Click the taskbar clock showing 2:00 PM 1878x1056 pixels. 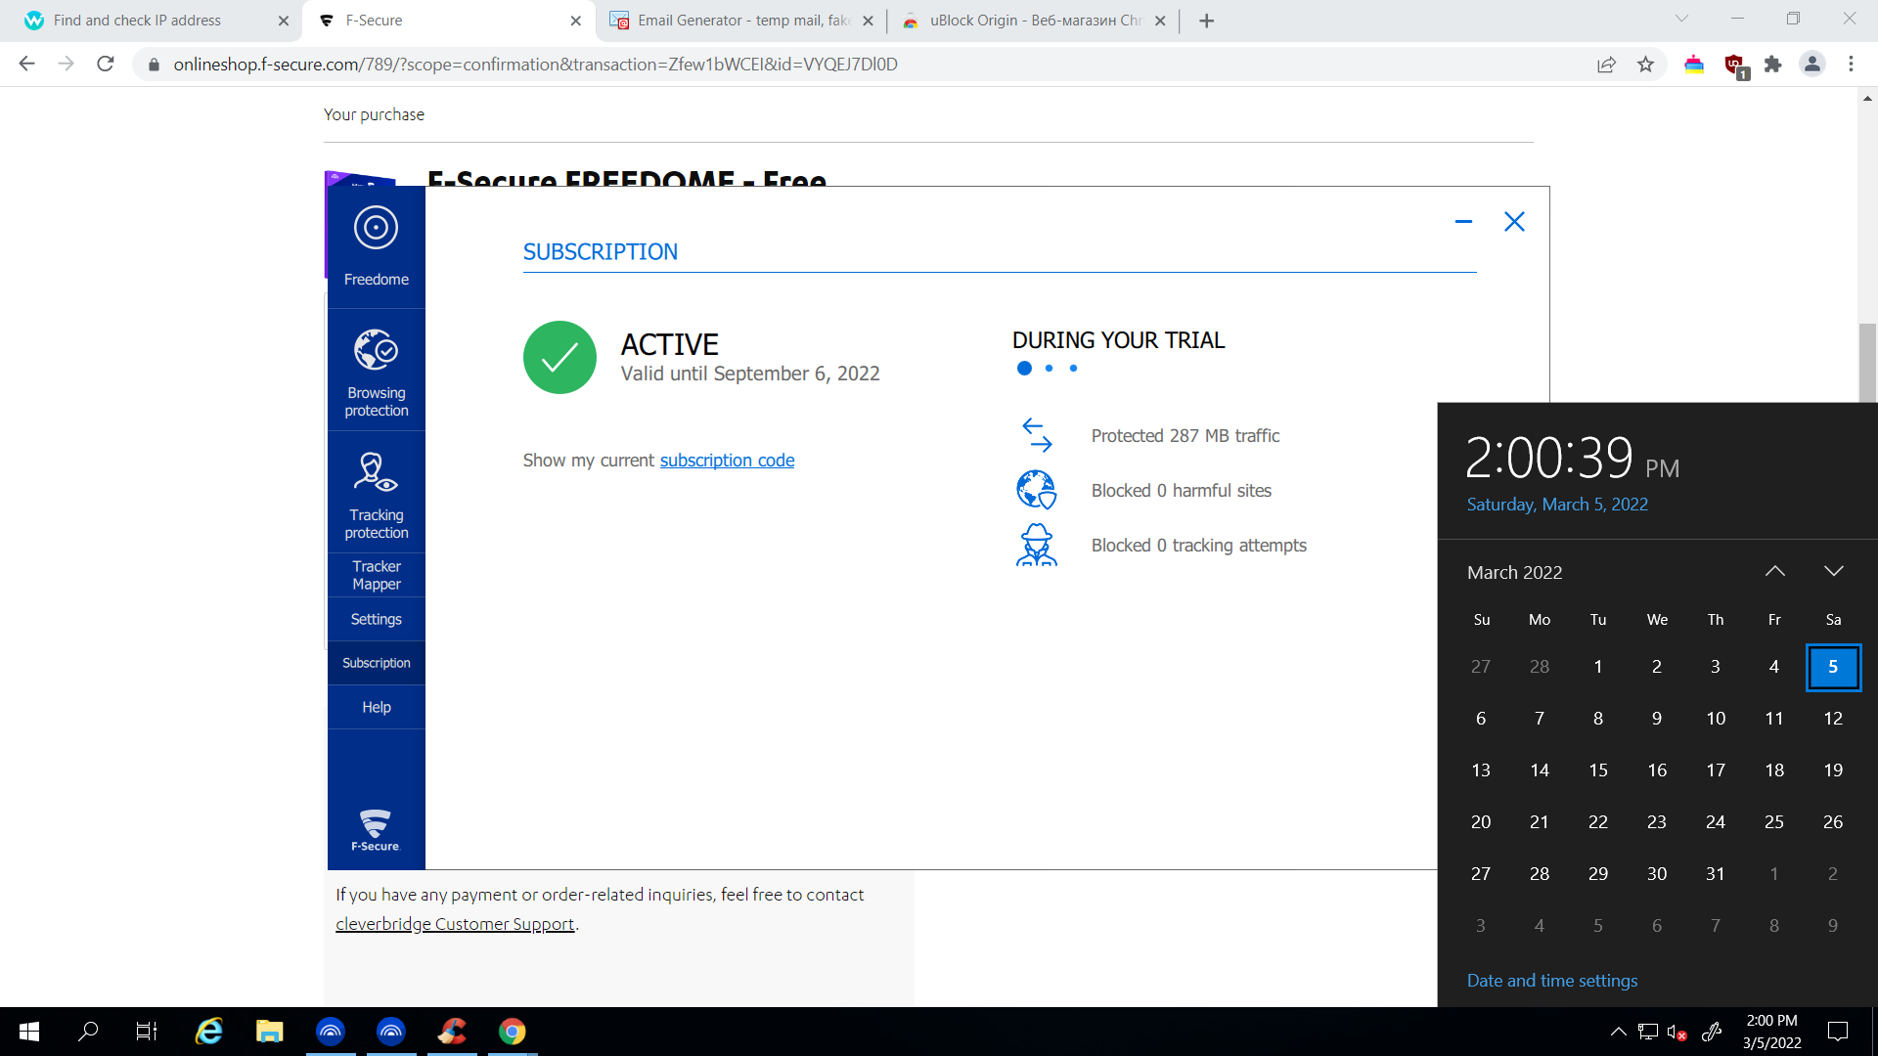click(1771, 1032)
